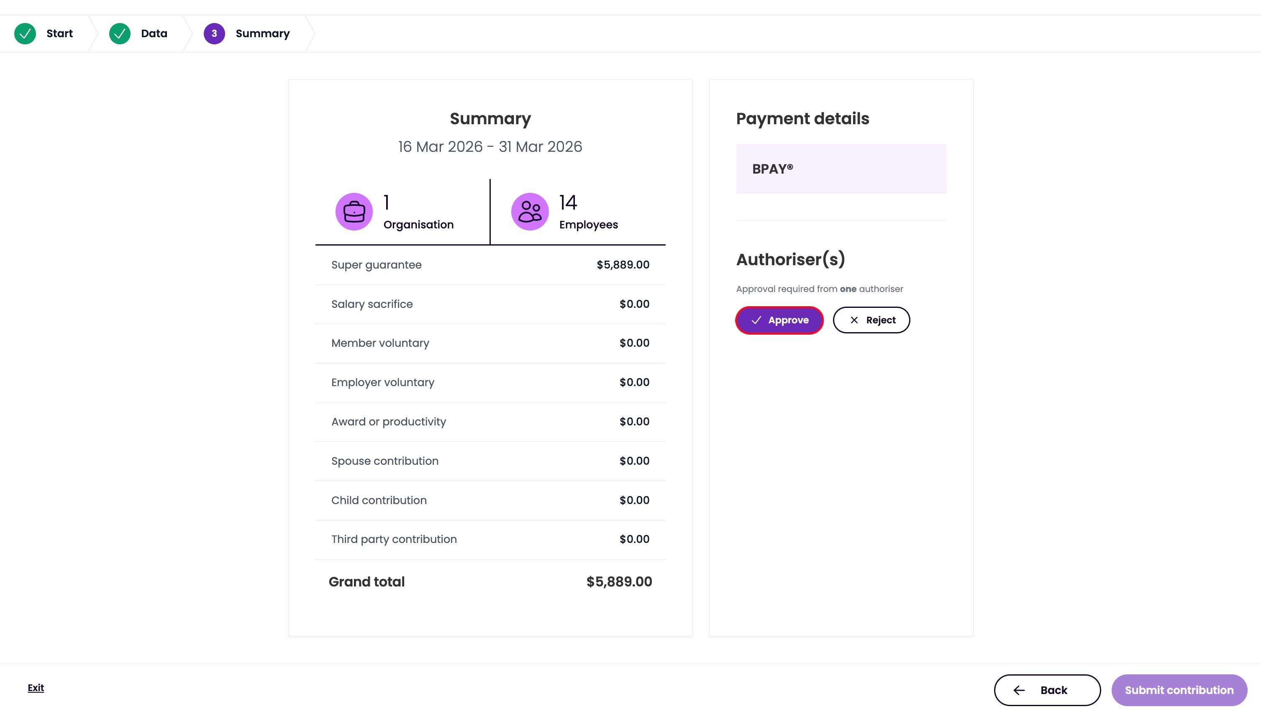The height and width of the screenshot is (717, 1261).
Task: Approve the contribution as authoriser
Action: pos(779,320)
